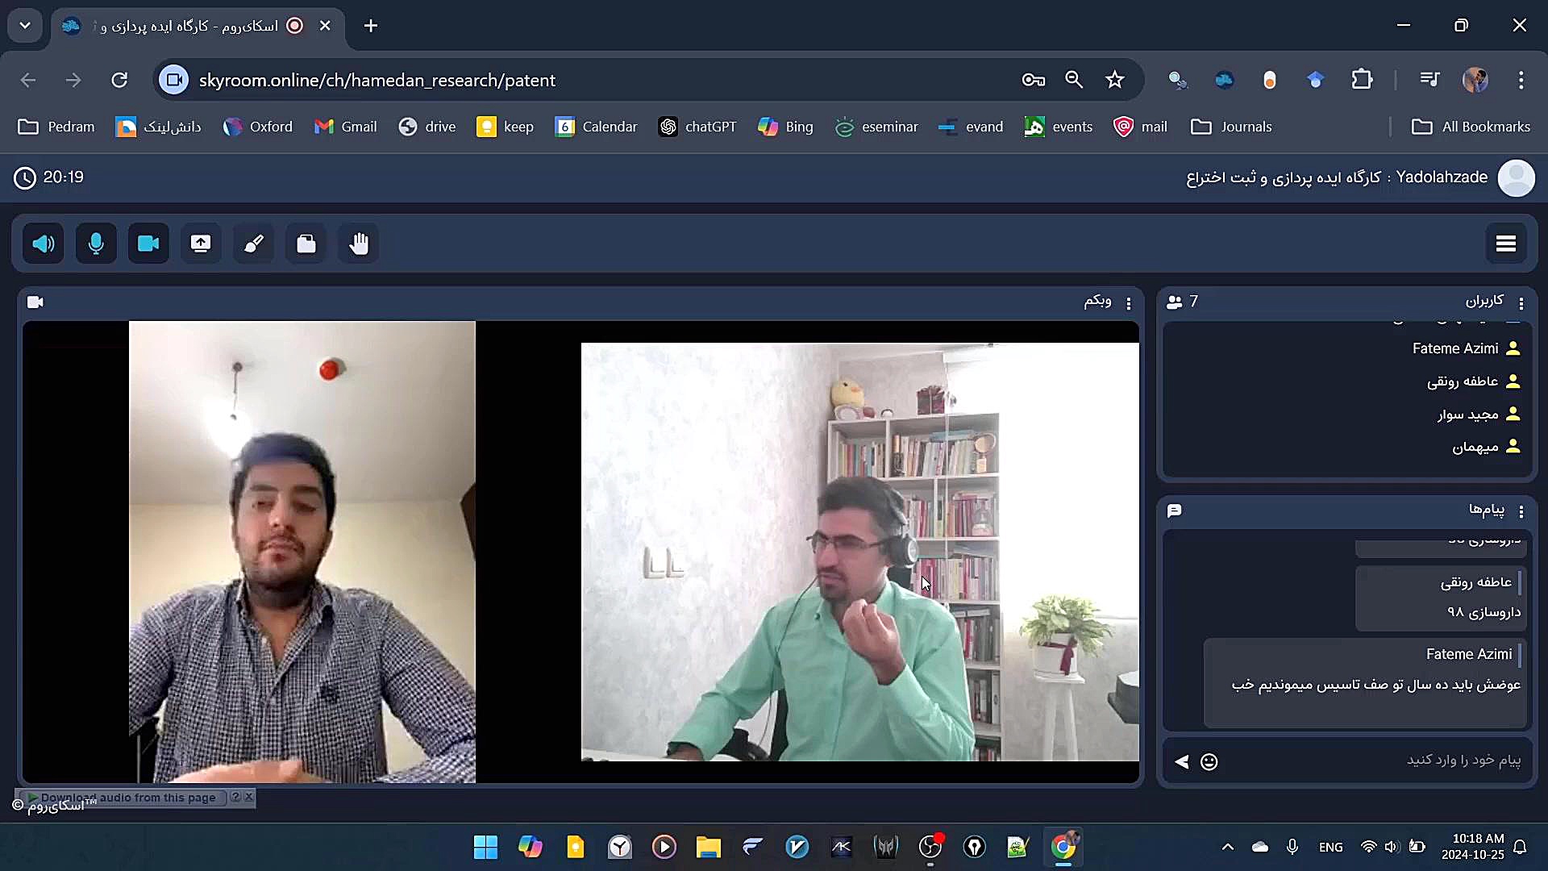Open the files folder icon

[306, 244]
